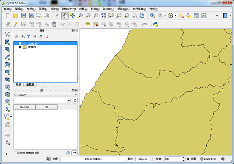This screenshot has height=164, width=234.
Task: Click the Python console icon
Action: (x=156, y=24)
